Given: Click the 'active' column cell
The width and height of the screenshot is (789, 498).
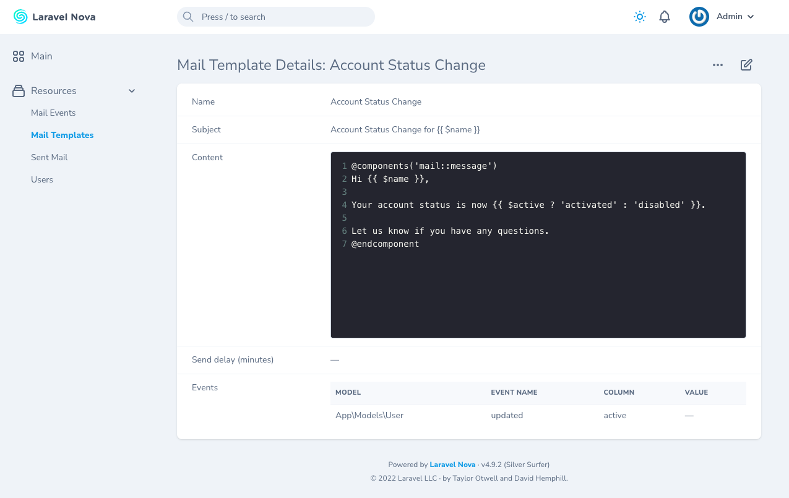Looking at the screenshot, I should click(614, 416).
